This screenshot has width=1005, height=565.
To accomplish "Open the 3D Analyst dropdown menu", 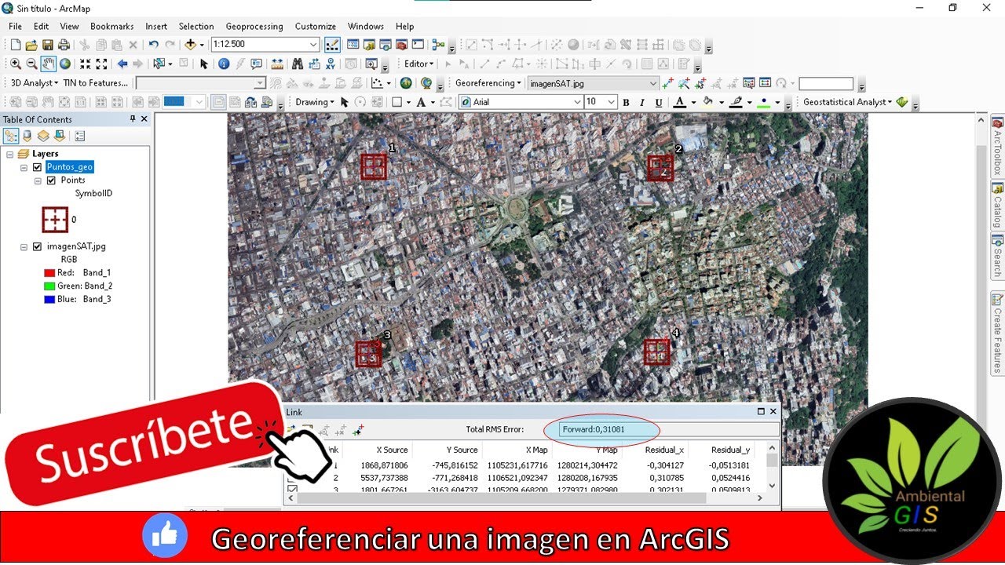I will tap(35, 82).
